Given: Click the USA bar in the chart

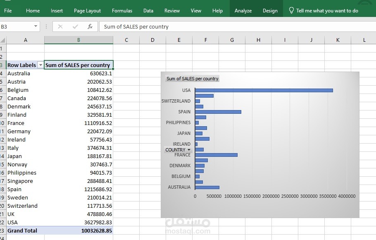Looking at the screenshot, I should 264,90.
